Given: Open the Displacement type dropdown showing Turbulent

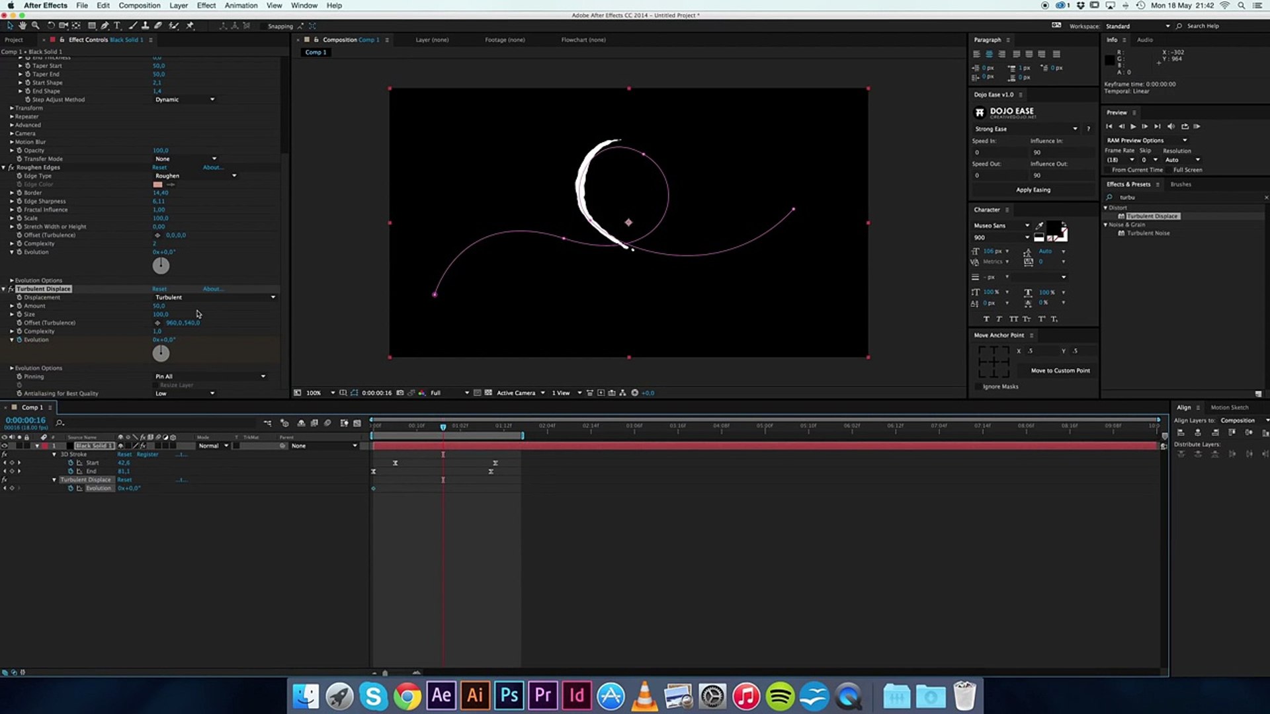Looking at the screenshot, I should click(x=215, y=297).
